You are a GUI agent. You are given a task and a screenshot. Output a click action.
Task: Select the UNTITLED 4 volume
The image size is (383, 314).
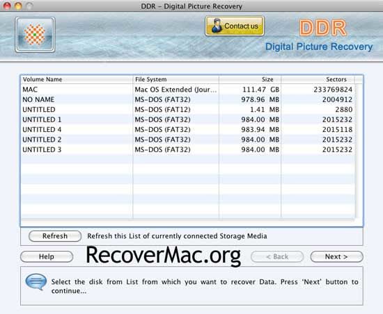(188, 129)
